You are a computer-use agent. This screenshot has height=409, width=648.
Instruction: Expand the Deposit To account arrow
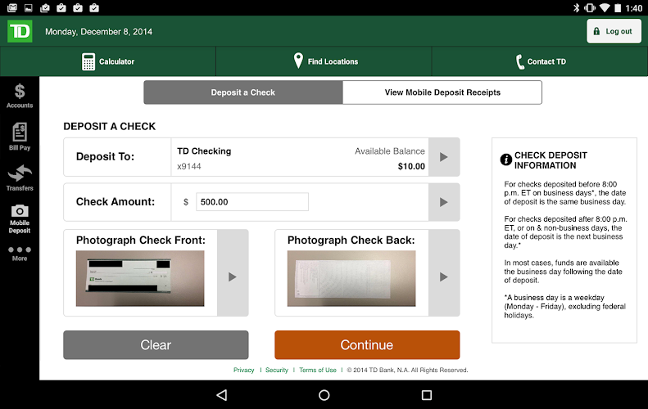444,157
